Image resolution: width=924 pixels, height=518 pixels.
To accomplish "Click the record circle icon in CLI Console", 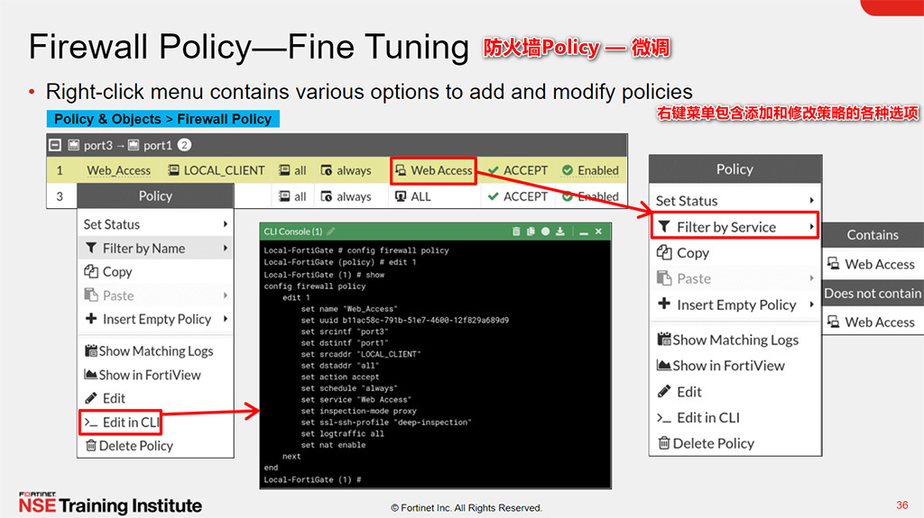I will tap(545, 232).
